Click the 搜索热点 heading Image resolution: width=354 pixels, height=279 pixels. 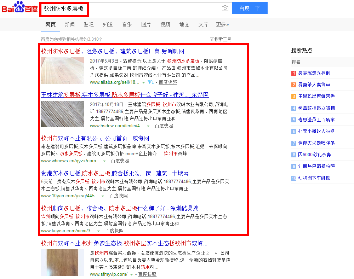[302, 50]
